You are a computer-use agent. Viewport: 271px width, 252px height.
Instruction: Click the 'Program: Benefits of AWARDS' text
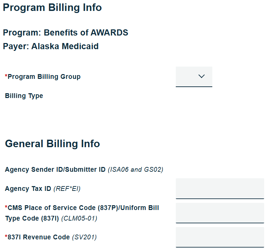[66, 33]
